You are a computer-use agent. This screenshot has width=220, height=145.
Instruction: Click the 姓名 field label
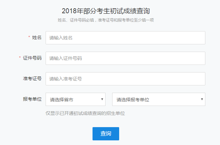(x=37, y=37)
